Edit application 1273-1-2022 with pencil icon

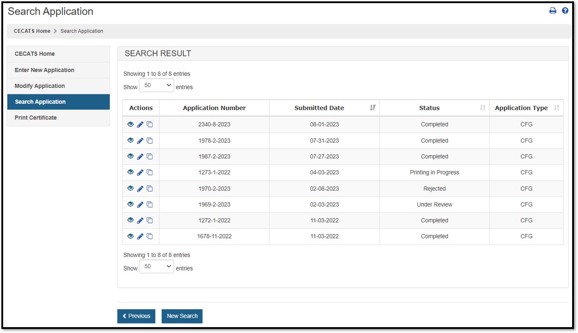(x=140, y=172)
